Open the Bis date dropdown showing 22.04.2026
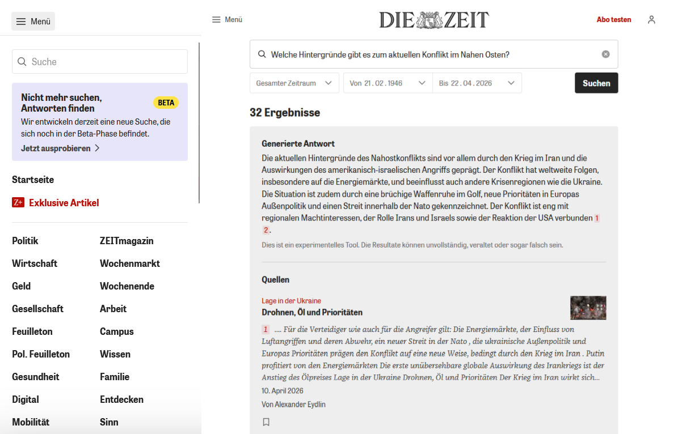Image resolution: width=682 pixels, height=434 pixels. coord(477,82)
